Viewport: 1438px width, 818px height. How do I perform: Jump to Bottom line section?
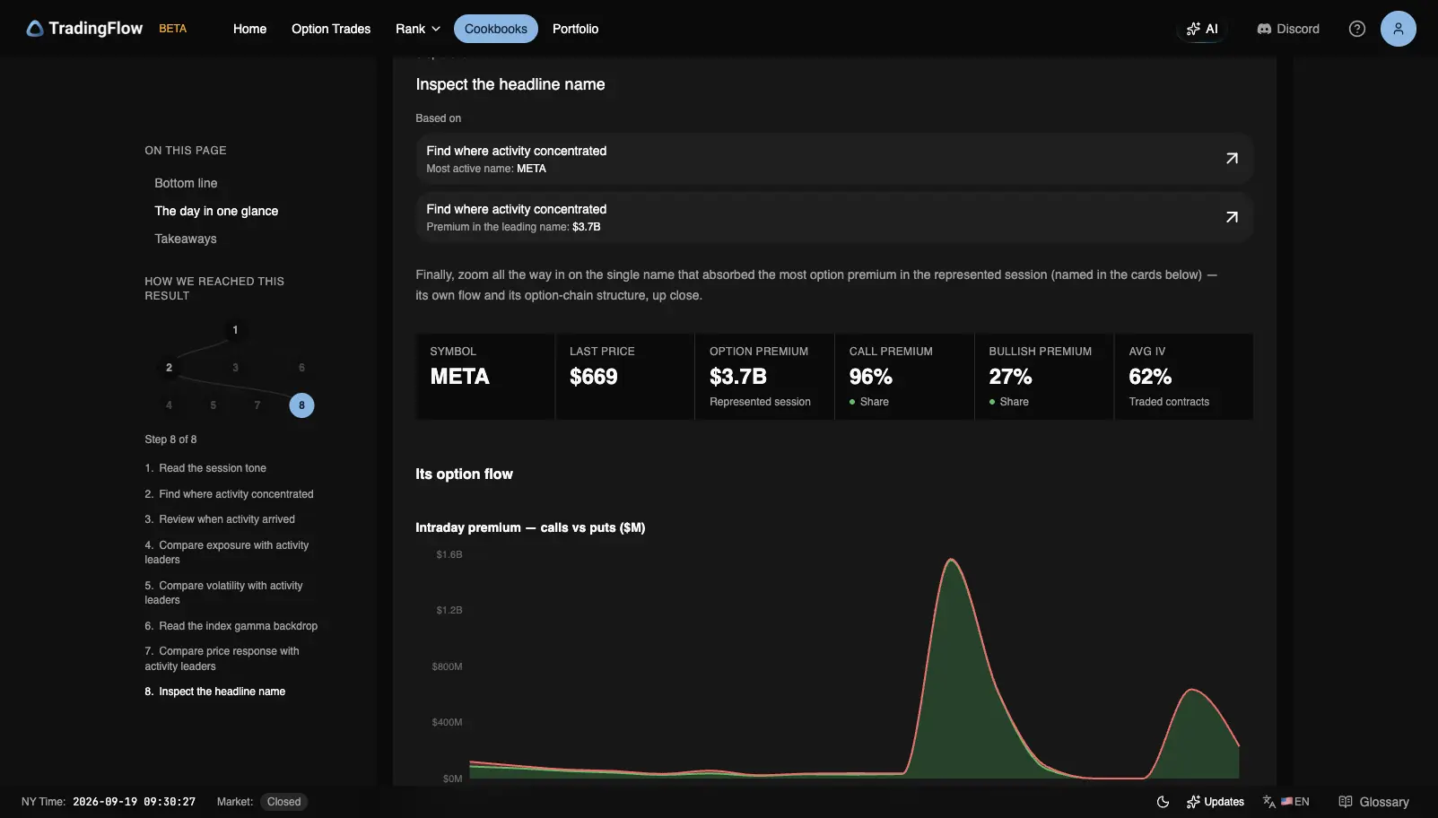pos(186,183)
